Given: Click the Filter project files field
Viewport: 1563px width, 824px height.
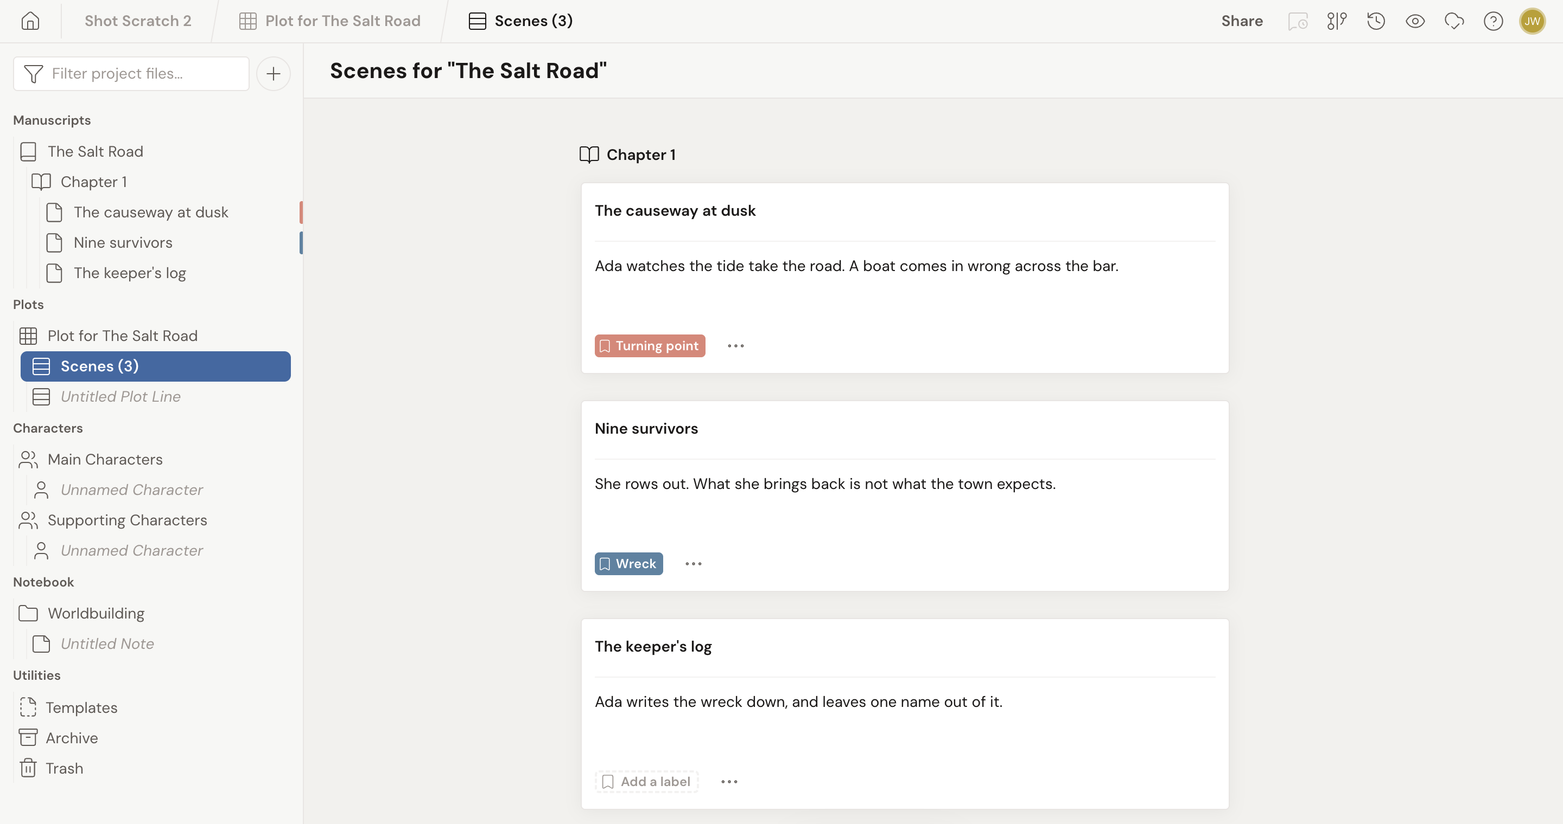Looking at the screenshot, I should point(131,74).
